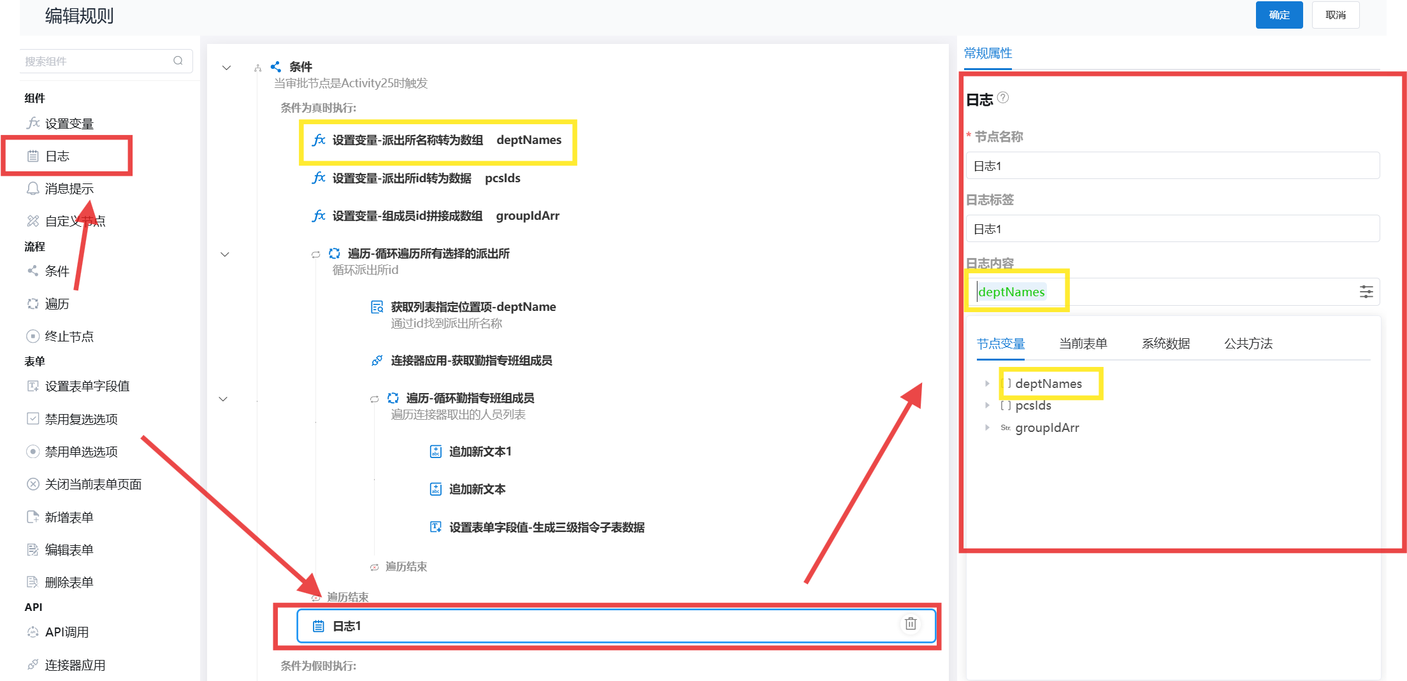
Task: Collapse the top 条件 node chevron
Action: (x=226, y=68)
